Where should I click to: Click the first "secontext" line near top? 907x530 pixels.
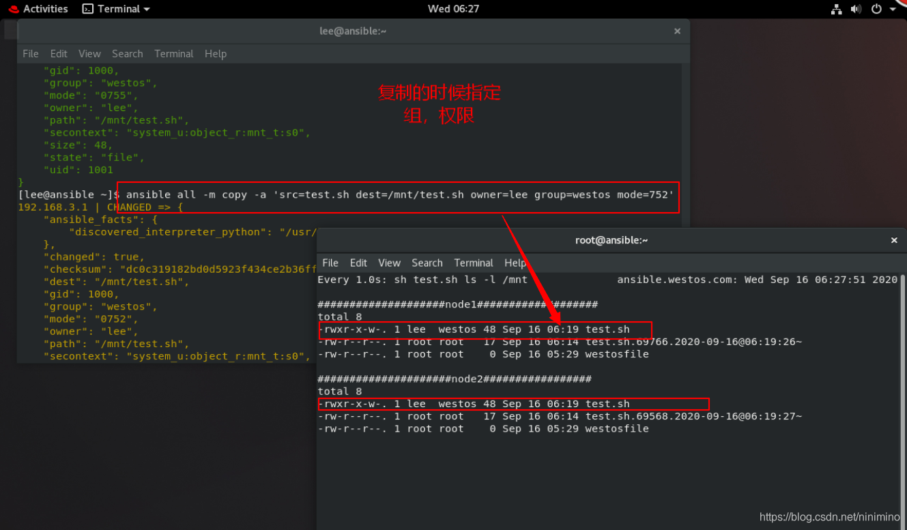177,132
